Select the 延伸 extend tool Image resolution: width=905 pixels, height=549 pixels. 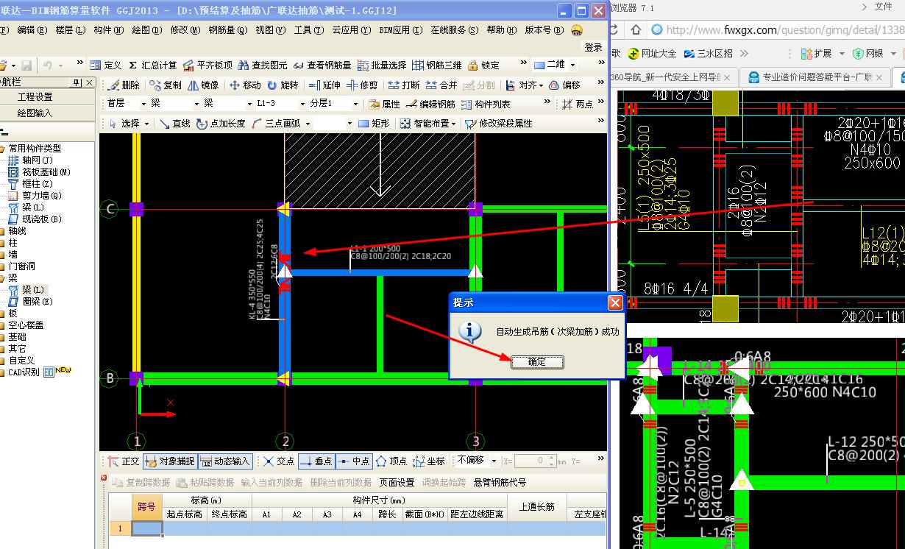coord(324,85)
